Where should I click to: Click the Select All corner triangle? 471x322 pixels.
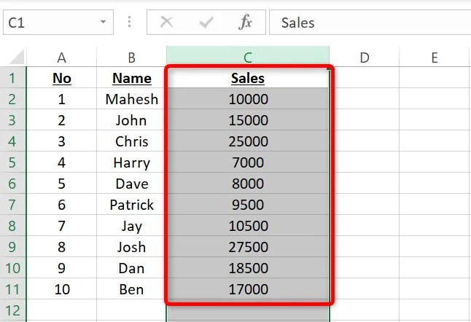(15, 58)
